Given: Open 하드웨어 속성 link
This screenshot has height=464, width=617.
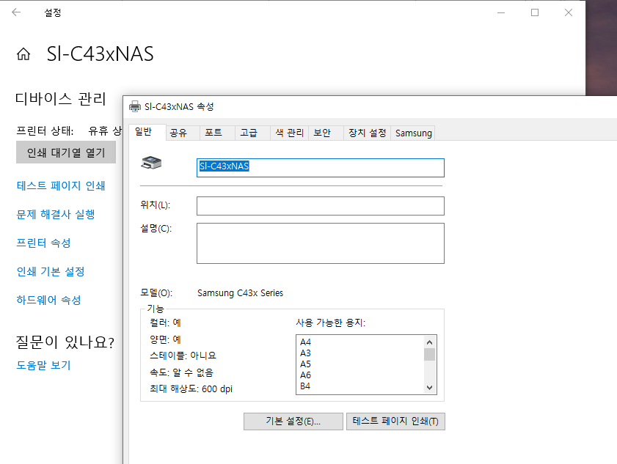Looking at the screenshot, I should pos(49,301).
